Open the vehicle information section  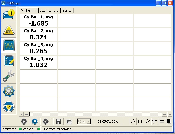pyautogui.click(x=9, y=14)
